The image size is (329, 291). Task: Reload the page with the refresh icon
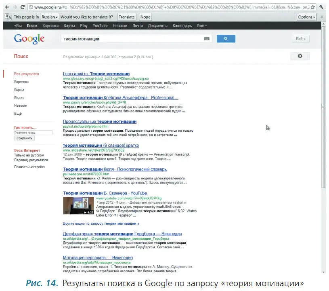(x=23, y=7)
